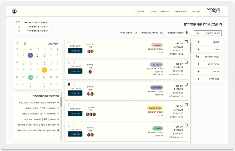Screen dimensions: 235x151
Task: Click the upcoming trainings panel scrollbar
Action: [61, 102]
